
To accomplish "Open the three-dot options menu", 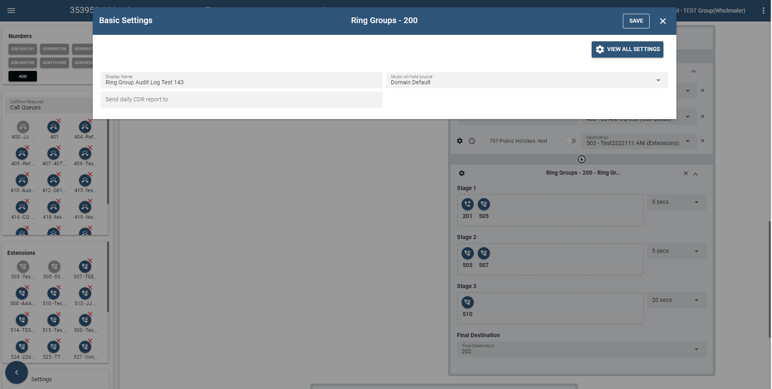I will pyautogui.click(x=763, y=11).
